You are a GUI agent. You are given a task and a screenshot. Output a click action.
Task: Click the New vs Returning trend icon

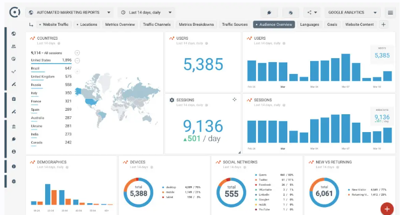tap(311, 162)
